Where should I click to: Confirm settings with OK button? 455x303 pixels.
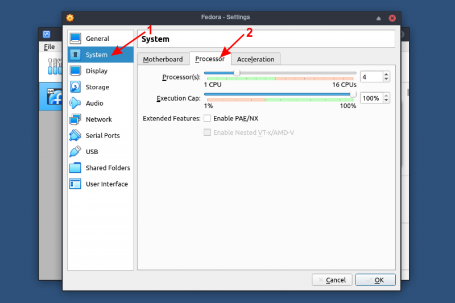click(x=375, y=280)
